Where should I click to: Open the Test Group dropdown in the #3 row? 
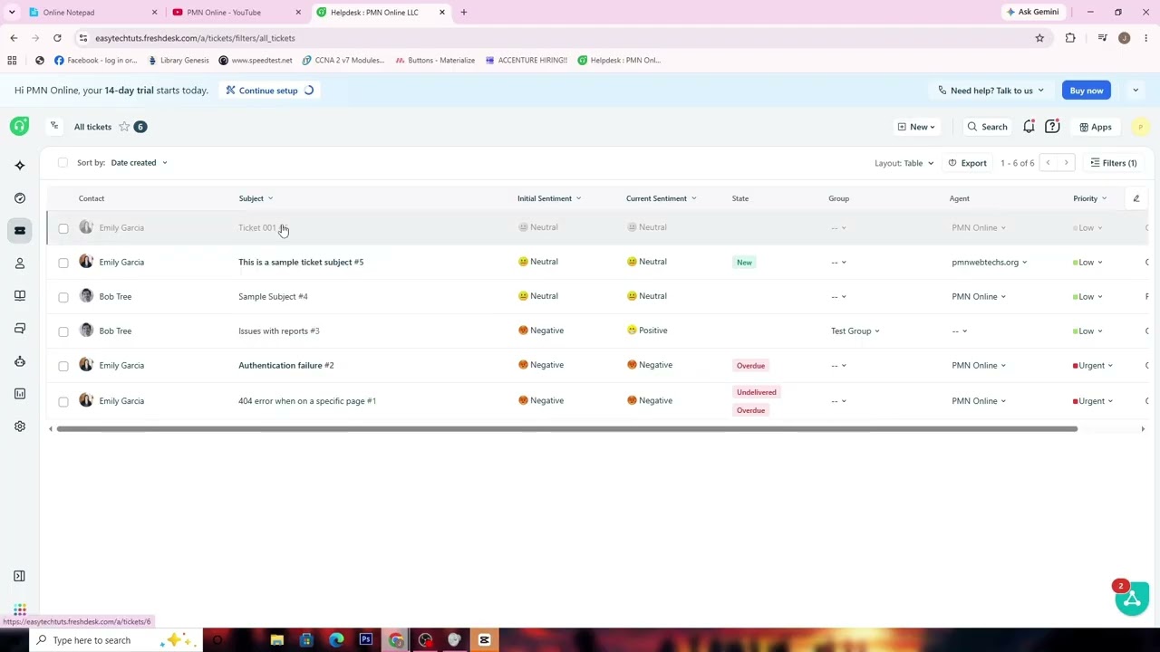tap(855, 331)
